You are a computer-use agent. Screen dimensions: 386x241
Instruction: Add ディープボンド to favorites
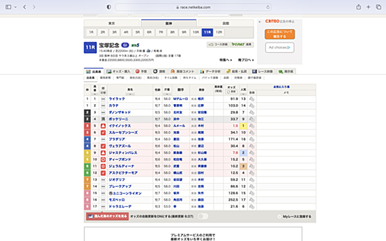pyautogui.click(x=252, y=159)
